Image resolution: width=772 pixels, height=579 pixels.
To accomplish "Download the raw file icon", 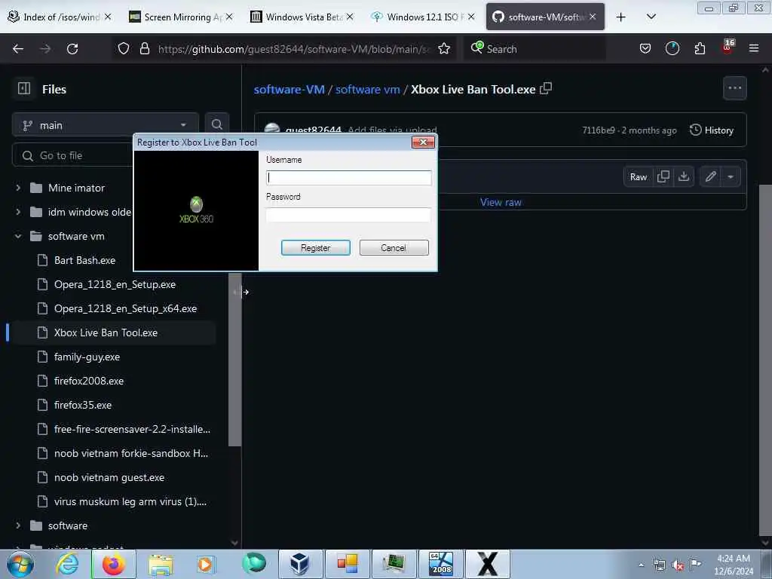I will 684,176.
